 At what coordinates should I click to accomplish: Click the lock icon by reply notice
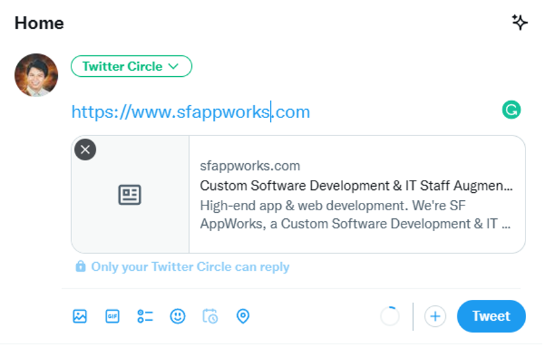(x=80, y=266)
